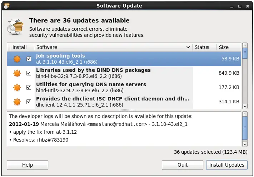The image size is (254, 177).
Task: Open Help for Software Update
Action: [x=28, y=165]
